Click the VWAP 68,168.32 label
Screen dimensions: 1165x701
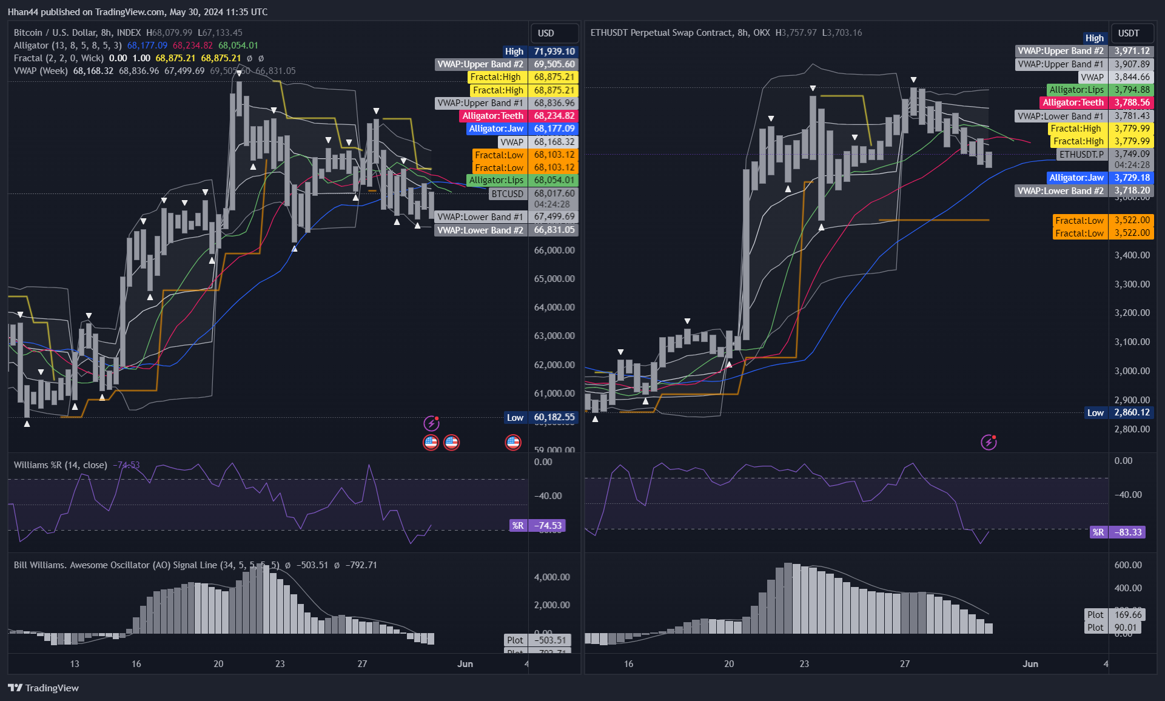pyautogui.click(x=538, y=142)
